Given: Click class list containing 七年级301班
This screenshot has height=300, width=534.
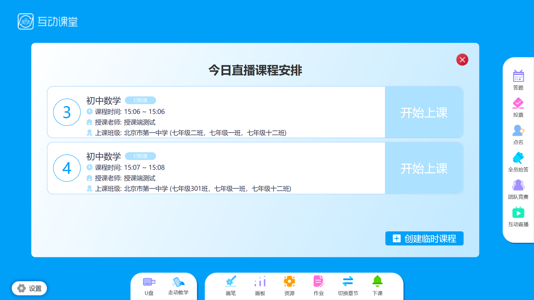Looking at the screenshot, I should tap(193, 189).
